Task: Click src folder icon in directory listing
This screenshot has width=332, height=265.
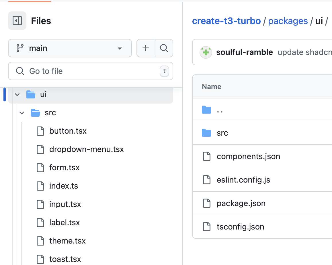Action: (206, 133)
